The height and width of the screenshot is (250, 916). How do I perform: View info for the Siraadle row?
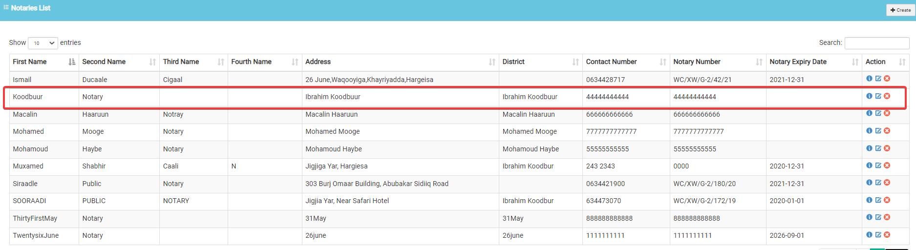[x=869, y=183]
